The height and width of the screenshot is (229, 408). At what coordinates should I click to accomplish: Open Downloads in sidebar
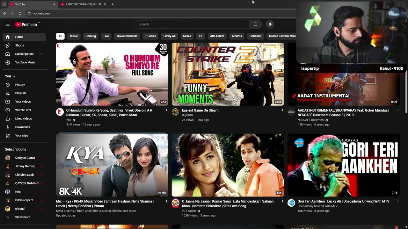(24, 127)
